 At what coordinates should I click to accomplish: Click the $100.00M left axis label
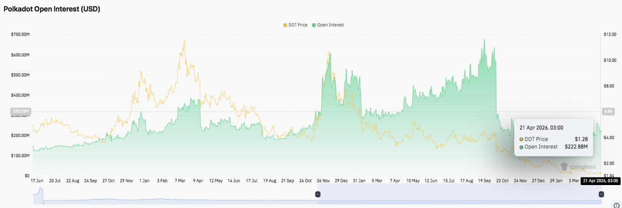tap(20, 155)
